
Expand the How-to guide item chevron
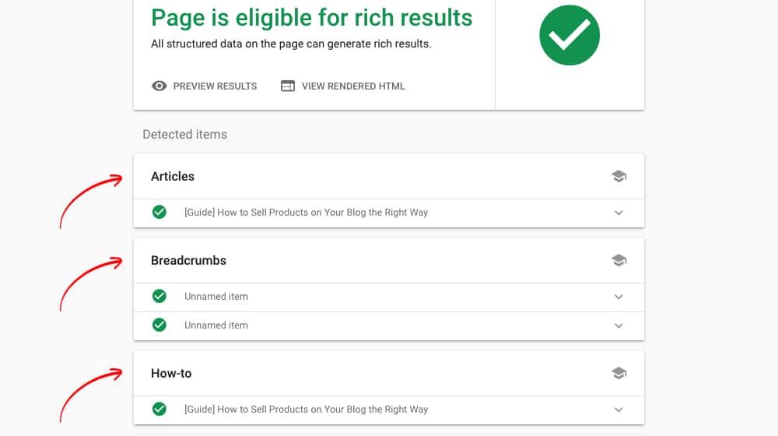(x=619, y=410)
